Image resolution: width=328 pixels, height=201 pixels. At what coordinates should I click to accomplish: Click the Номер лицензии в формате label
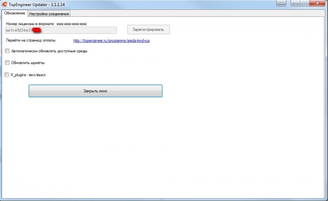(x=30, y=24)
